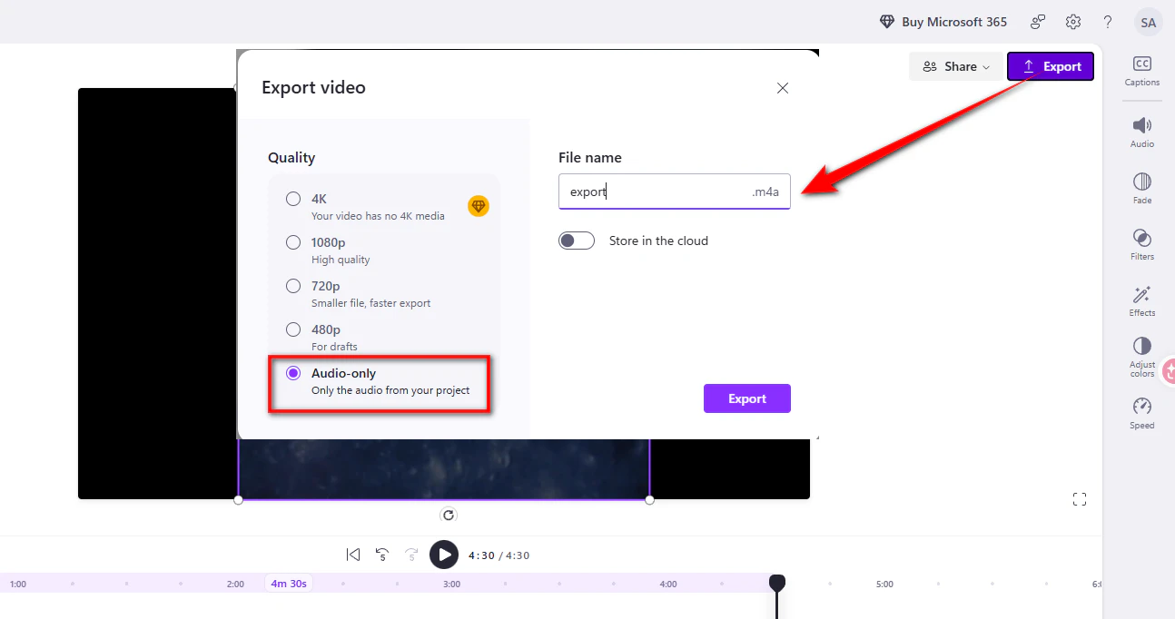
Task: Open the Captions panel
Action: click(1141, 68)
